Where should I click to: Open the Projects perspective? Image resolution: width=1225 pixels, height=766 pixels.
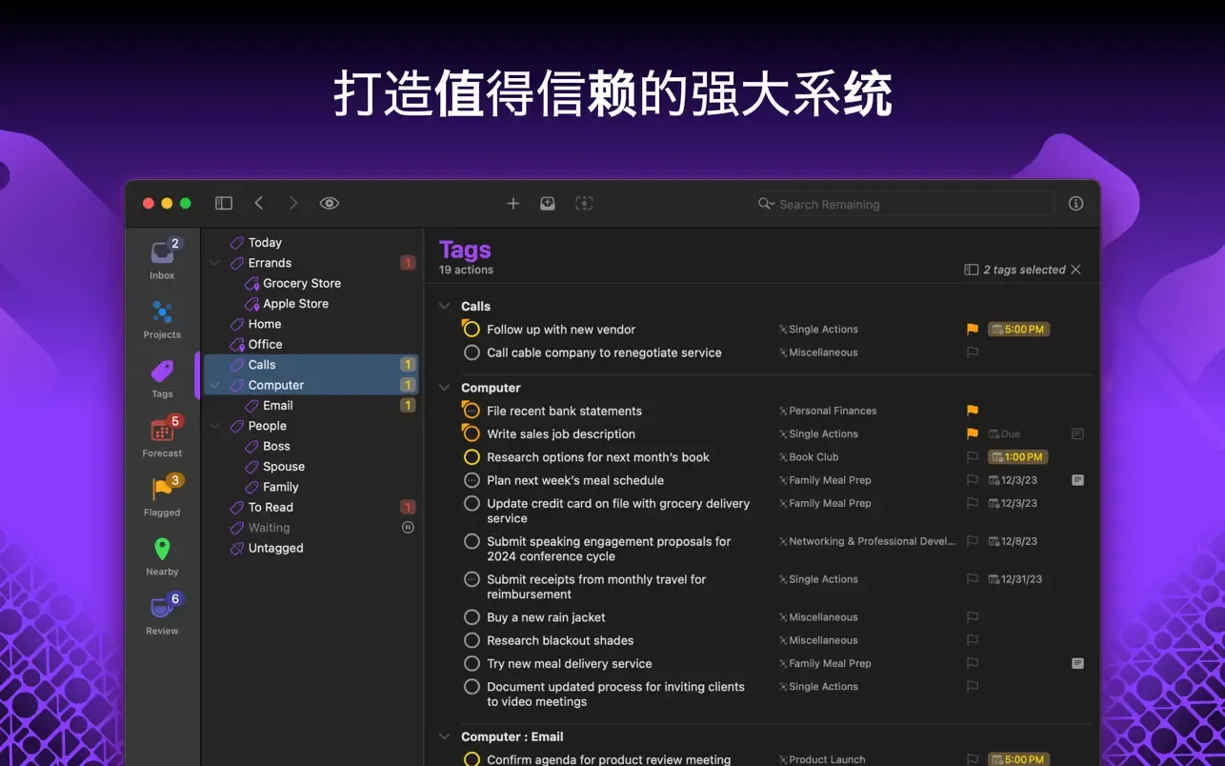pos(162,319)
